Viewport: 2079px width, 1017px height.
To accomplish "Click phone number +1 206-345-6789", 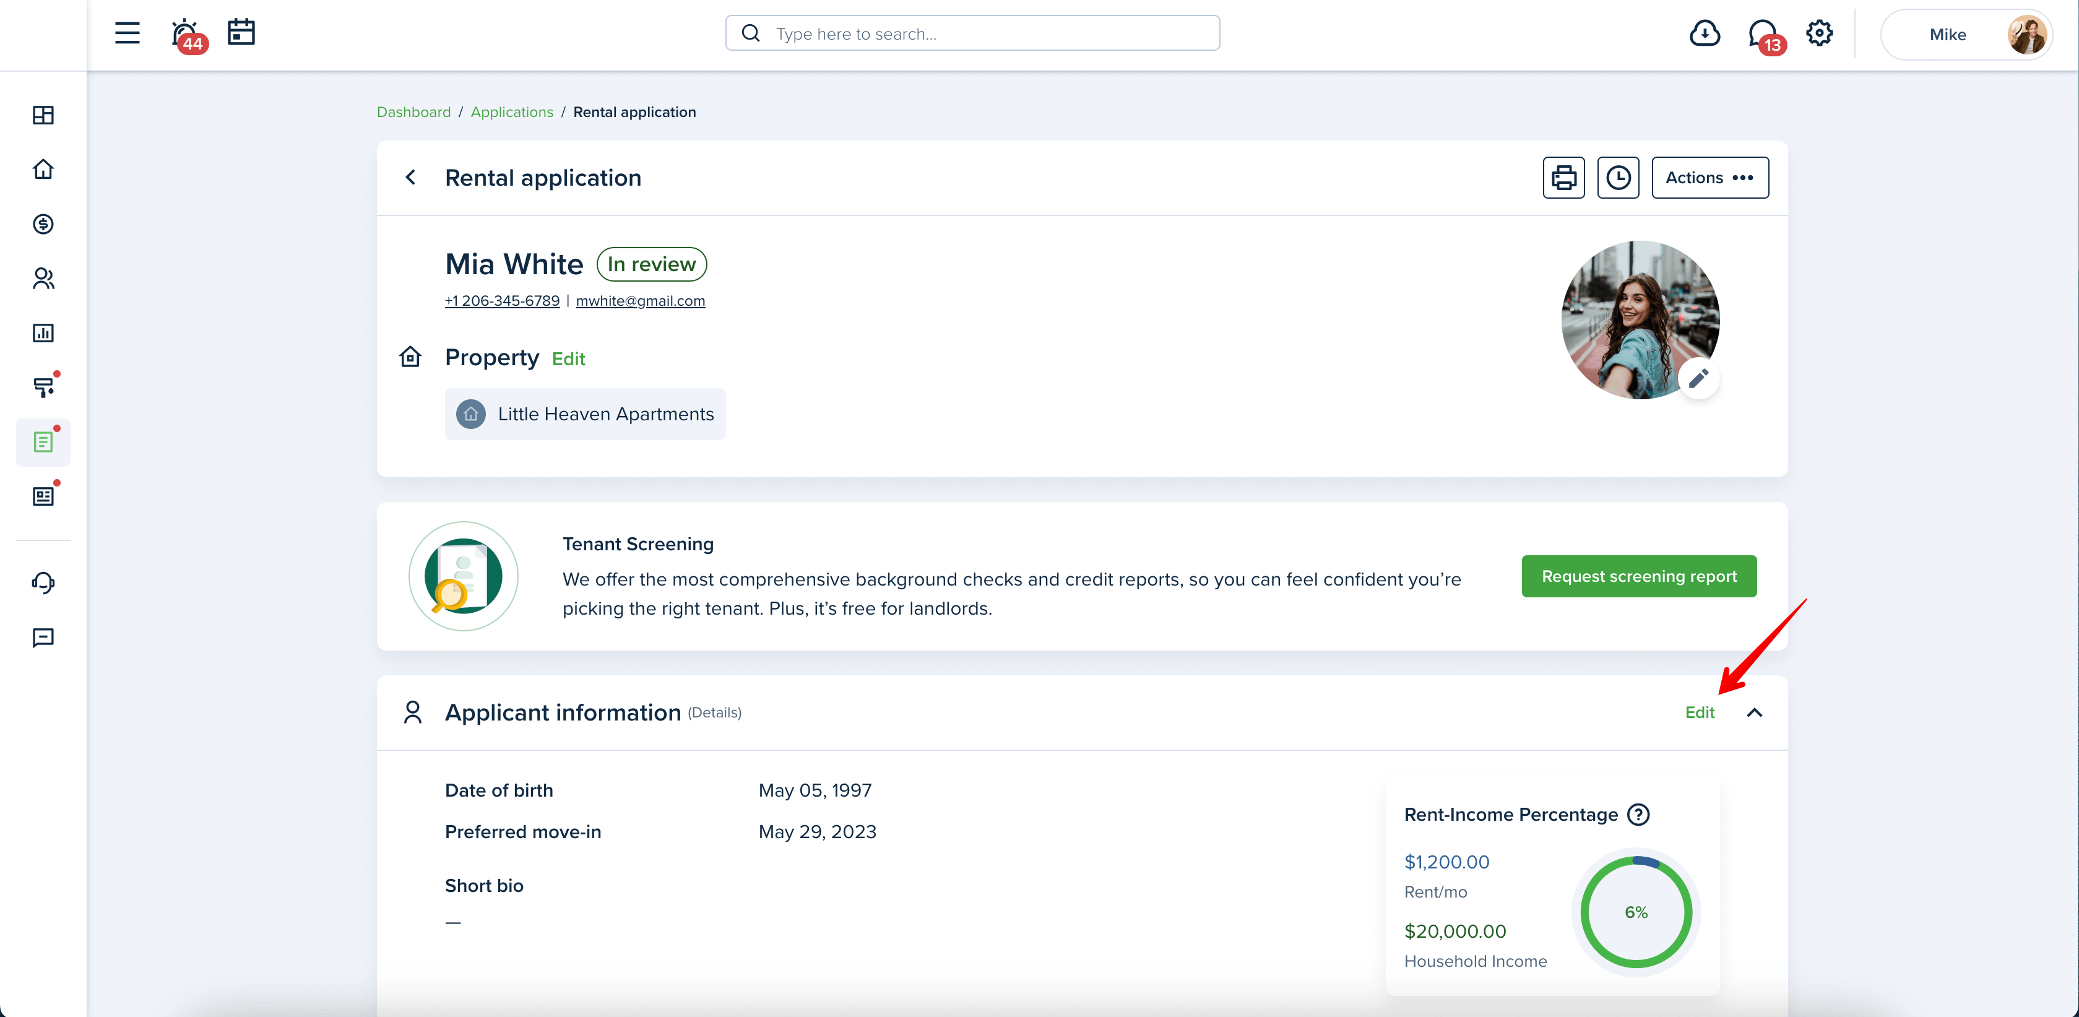I will tap(502, 301).
